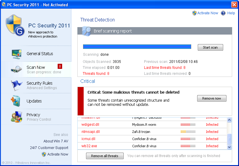
Task: Click the Zafi.B trojan threat name
Action: pyautogui.click(x=141, y=132)
